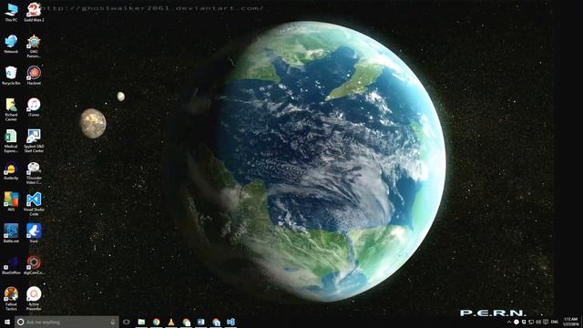The image size is (583, 328).
Task: Select the Fallout Tactics desktop shortcut
Action: (x=11, y=299)
